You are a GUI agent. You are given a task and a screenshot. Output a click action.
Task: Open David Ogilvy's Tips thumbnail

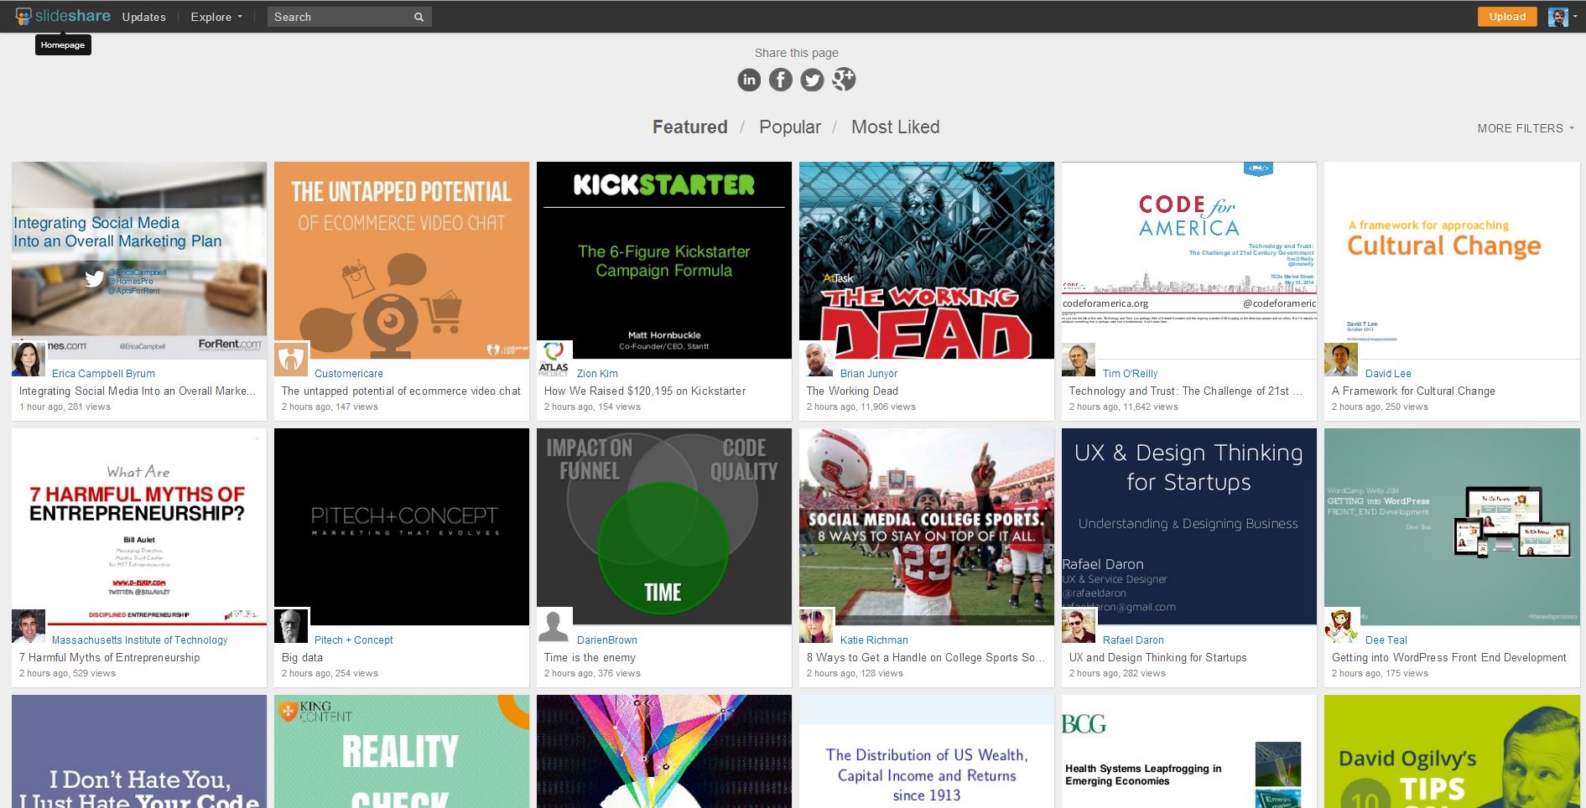tap(1452, 751)
